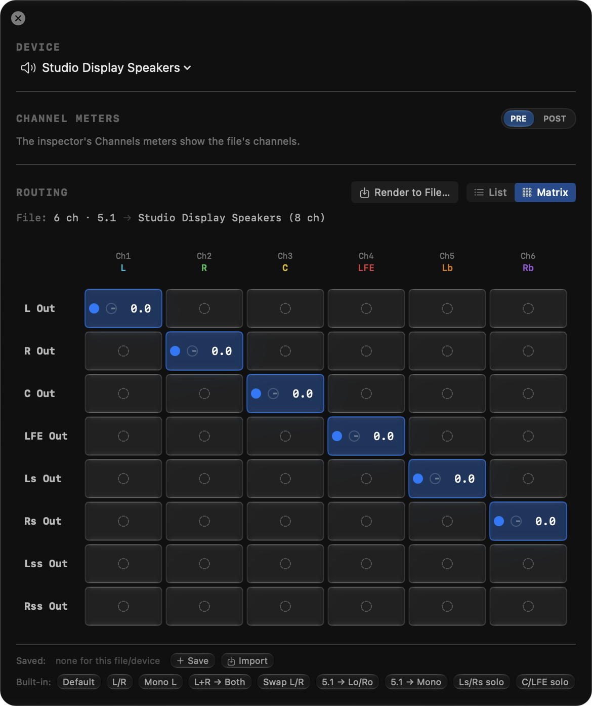
Task: Route Ch5 Lb to Rs Out
Action: 447,521
